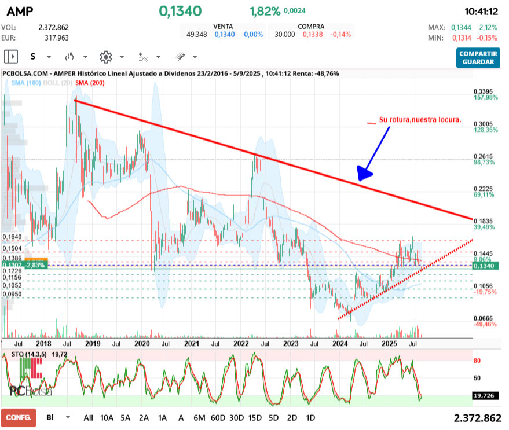The width and height of the screenshot is (509, 430).
Task: Toggle the BOLL (20) indicator label
Action: coord(58,83)
